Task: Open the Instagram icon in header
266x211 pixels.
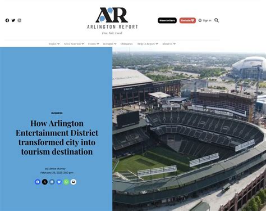Action: pyautogui.click(x=20, y=20)
